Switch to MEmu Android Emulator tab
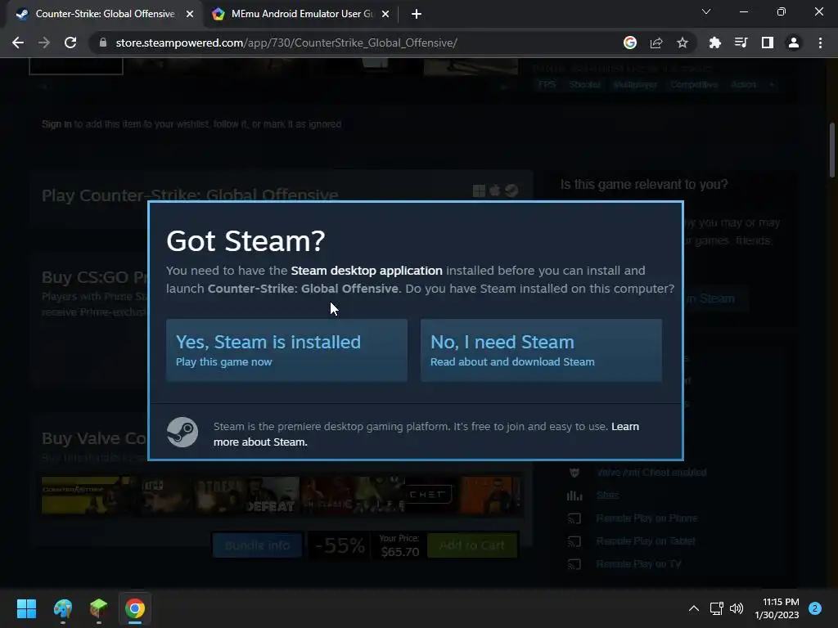 [x=302, y=14]
